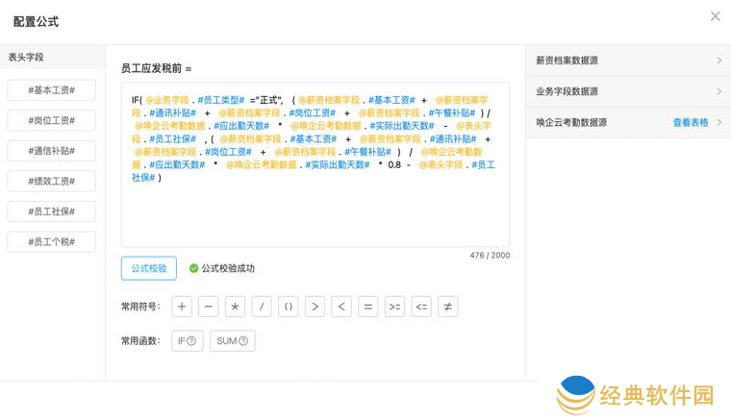The image size is (731, 420).
Task: Insert the IF function
Action: coord(187,340)
